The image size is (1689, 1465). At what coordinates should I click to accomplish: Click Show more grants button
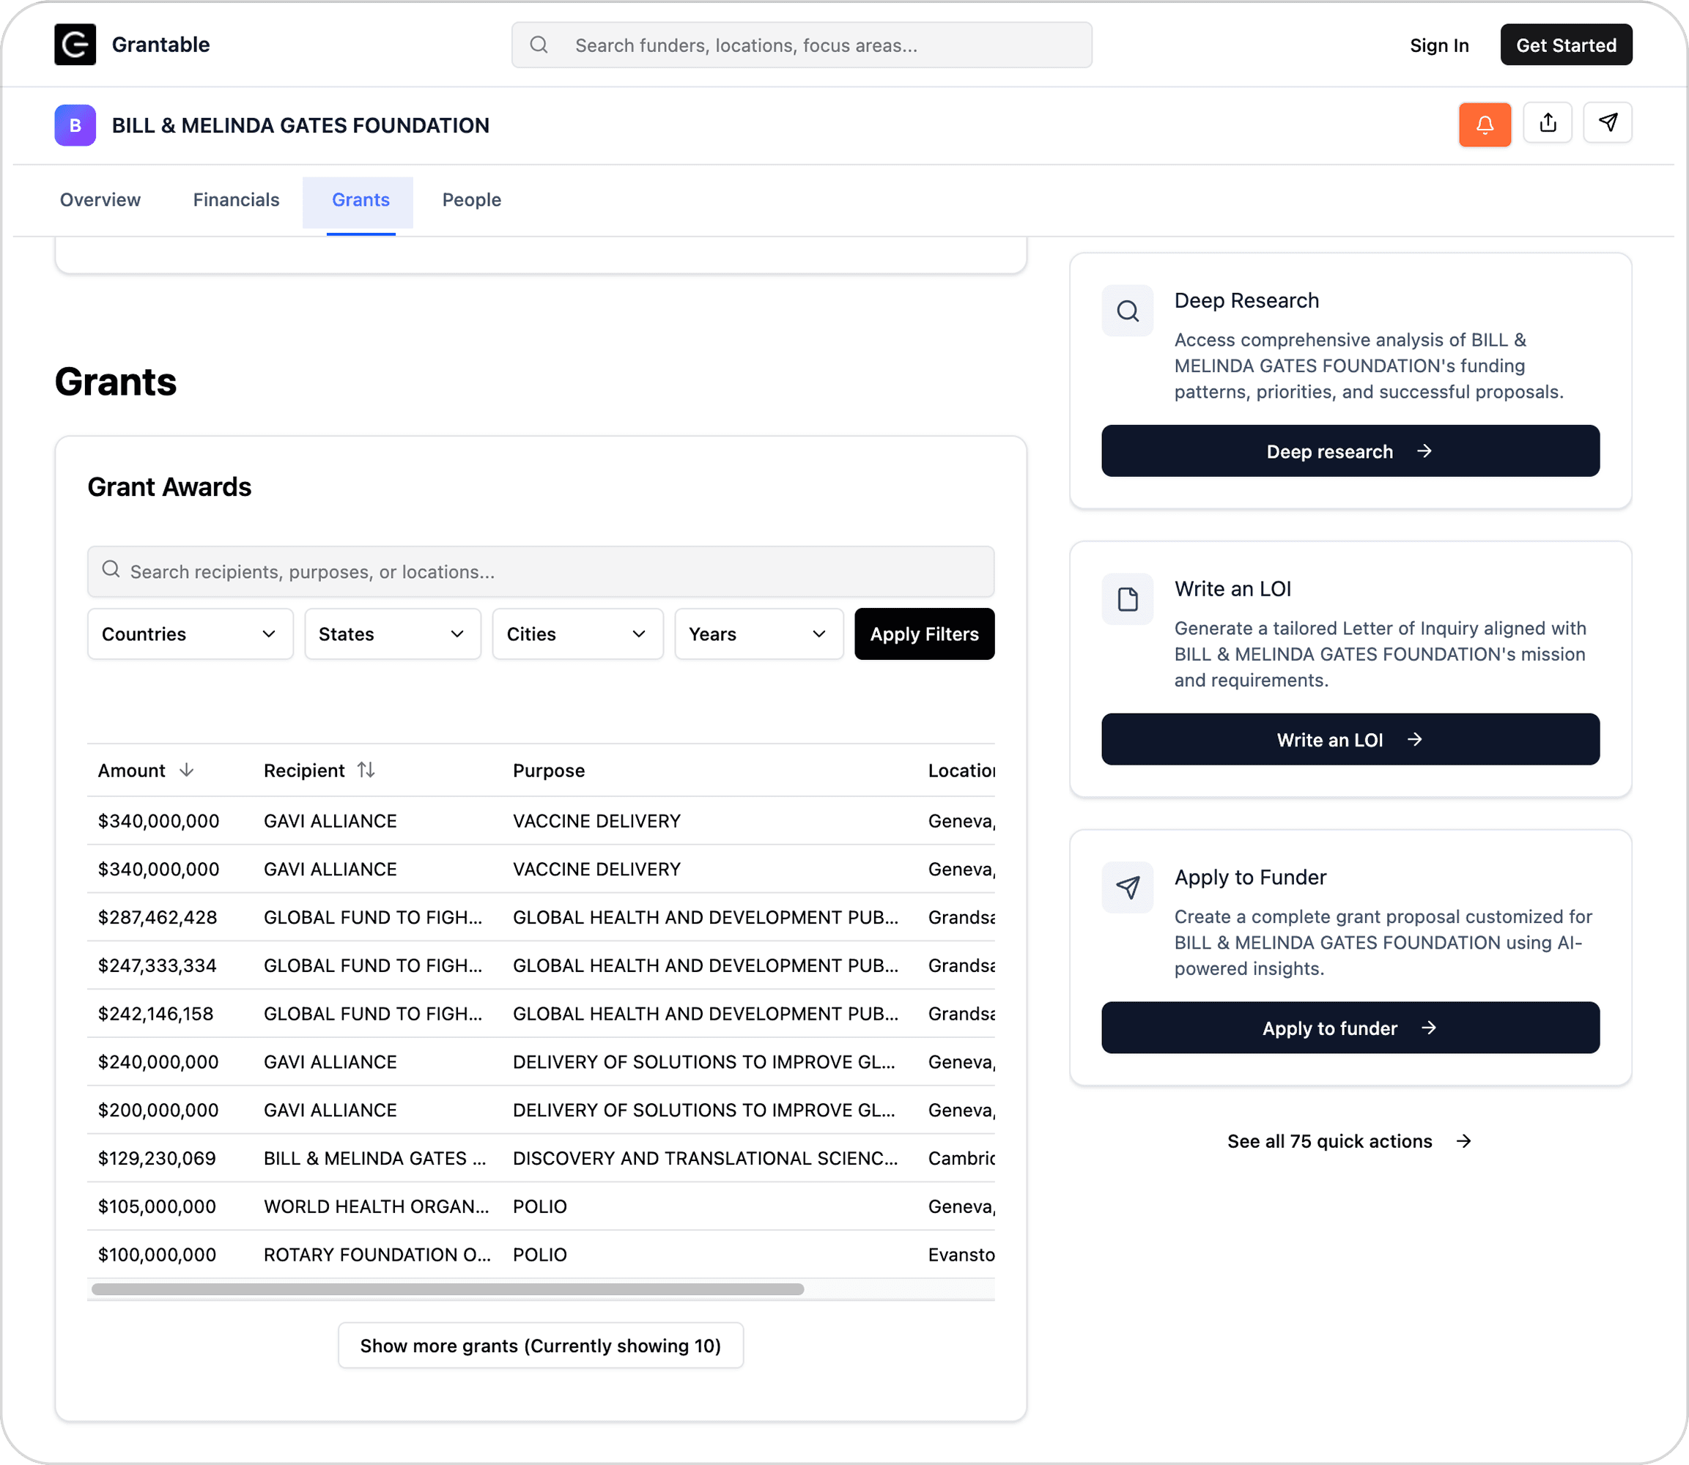(x=541, y=1346)
